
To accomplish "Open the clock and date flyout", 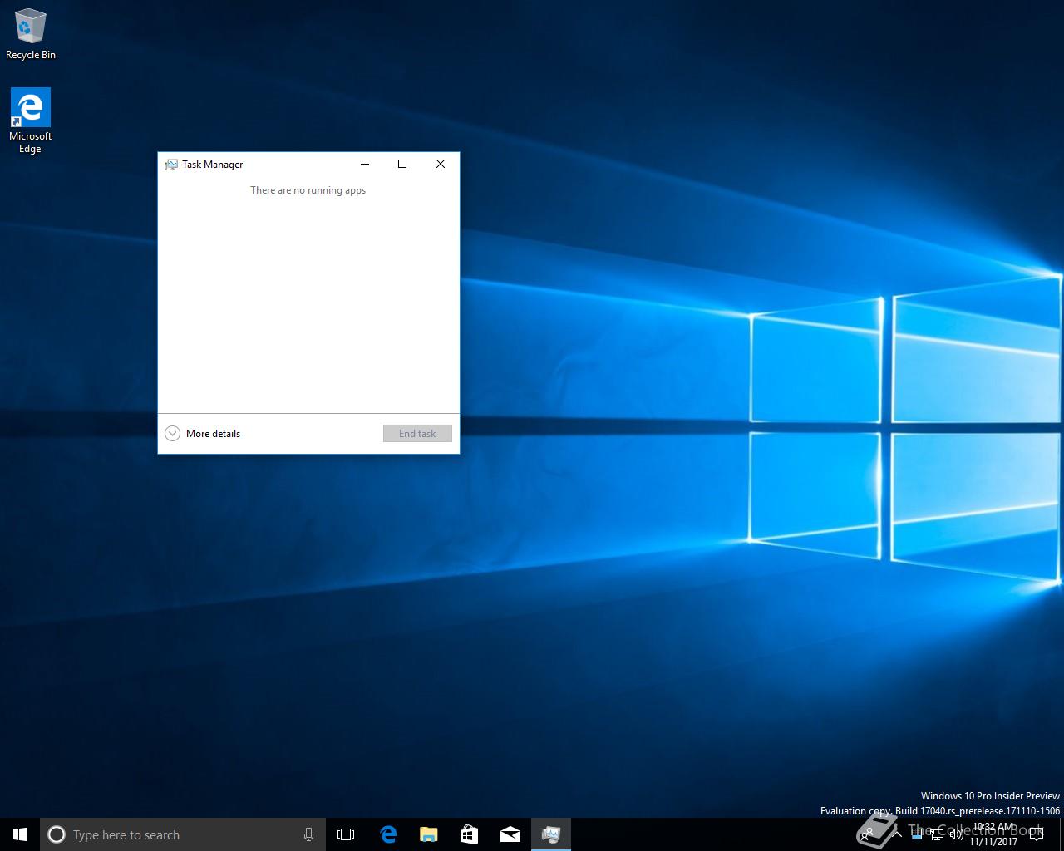I will pos(993,834).
